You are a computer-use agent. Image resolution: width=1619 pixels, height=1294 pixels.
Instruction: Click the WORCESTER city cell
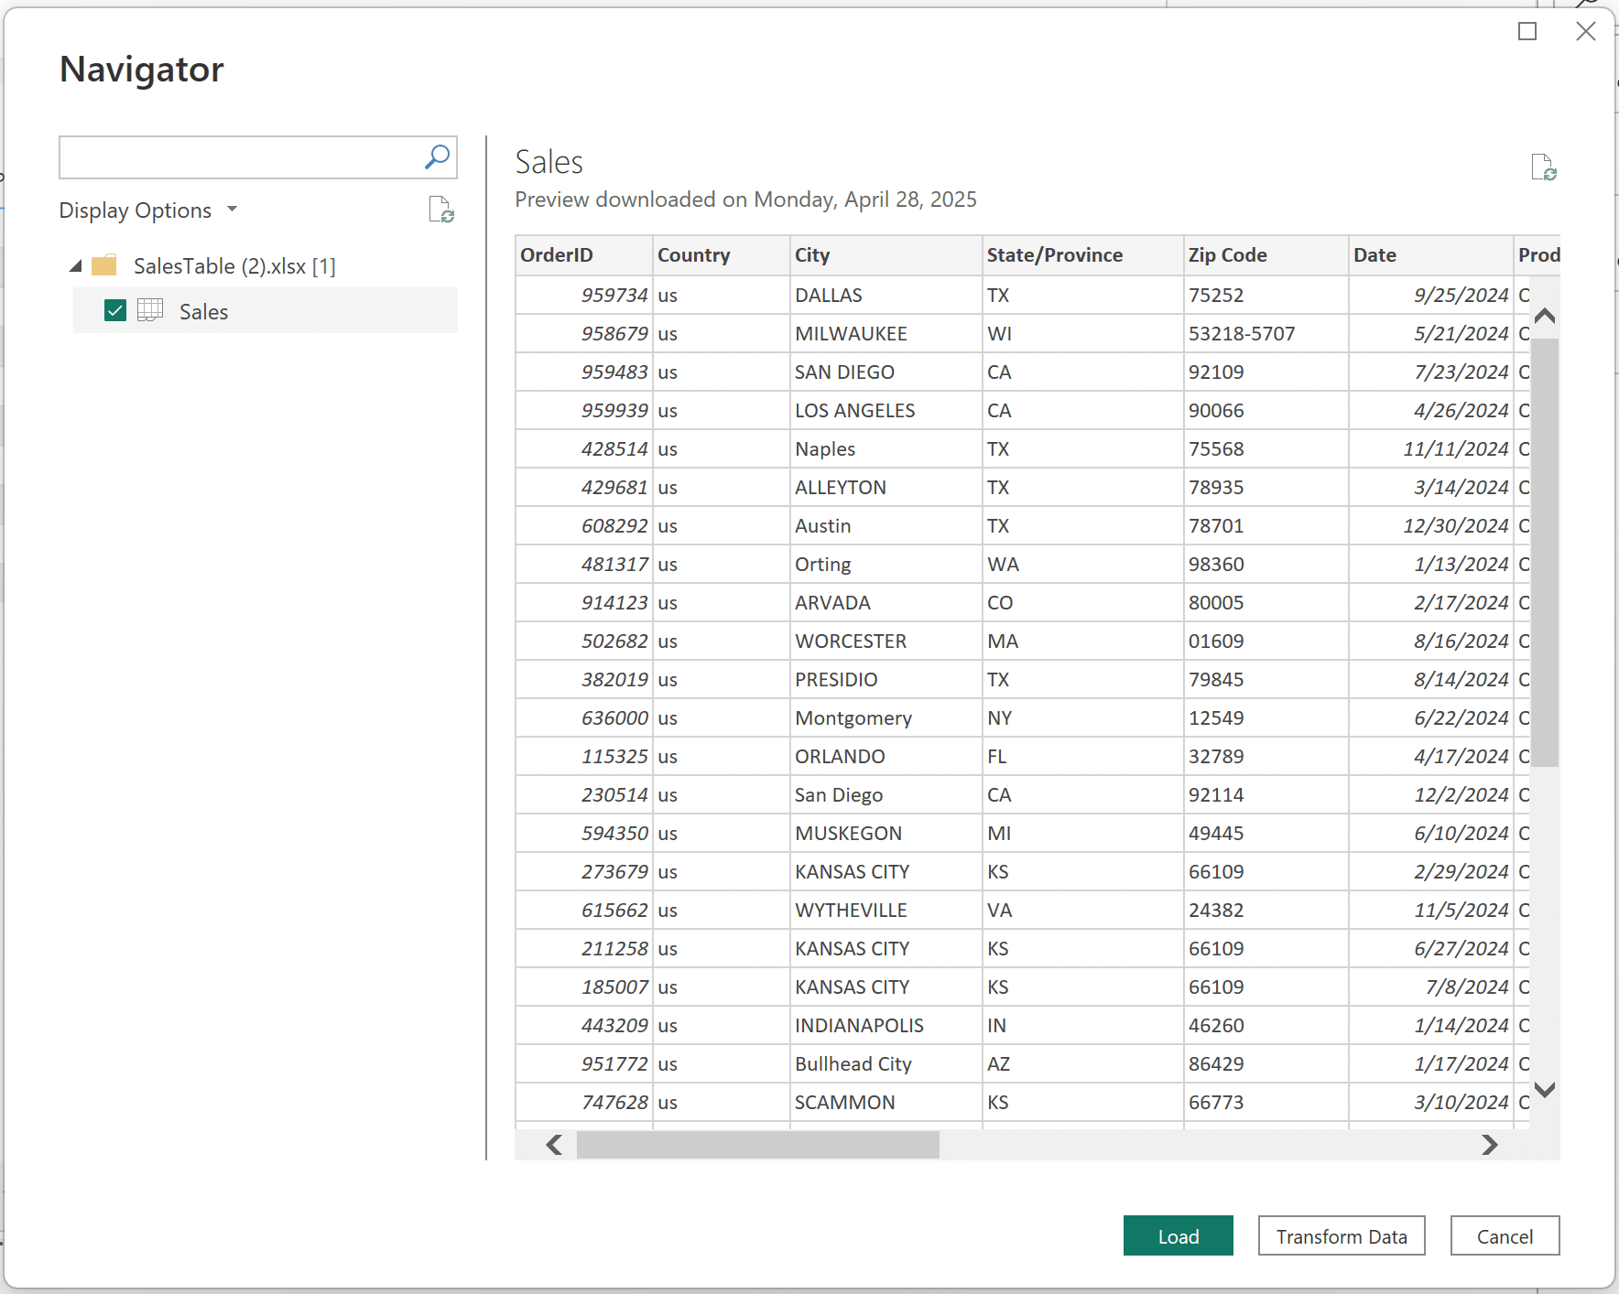click(886, 642)
